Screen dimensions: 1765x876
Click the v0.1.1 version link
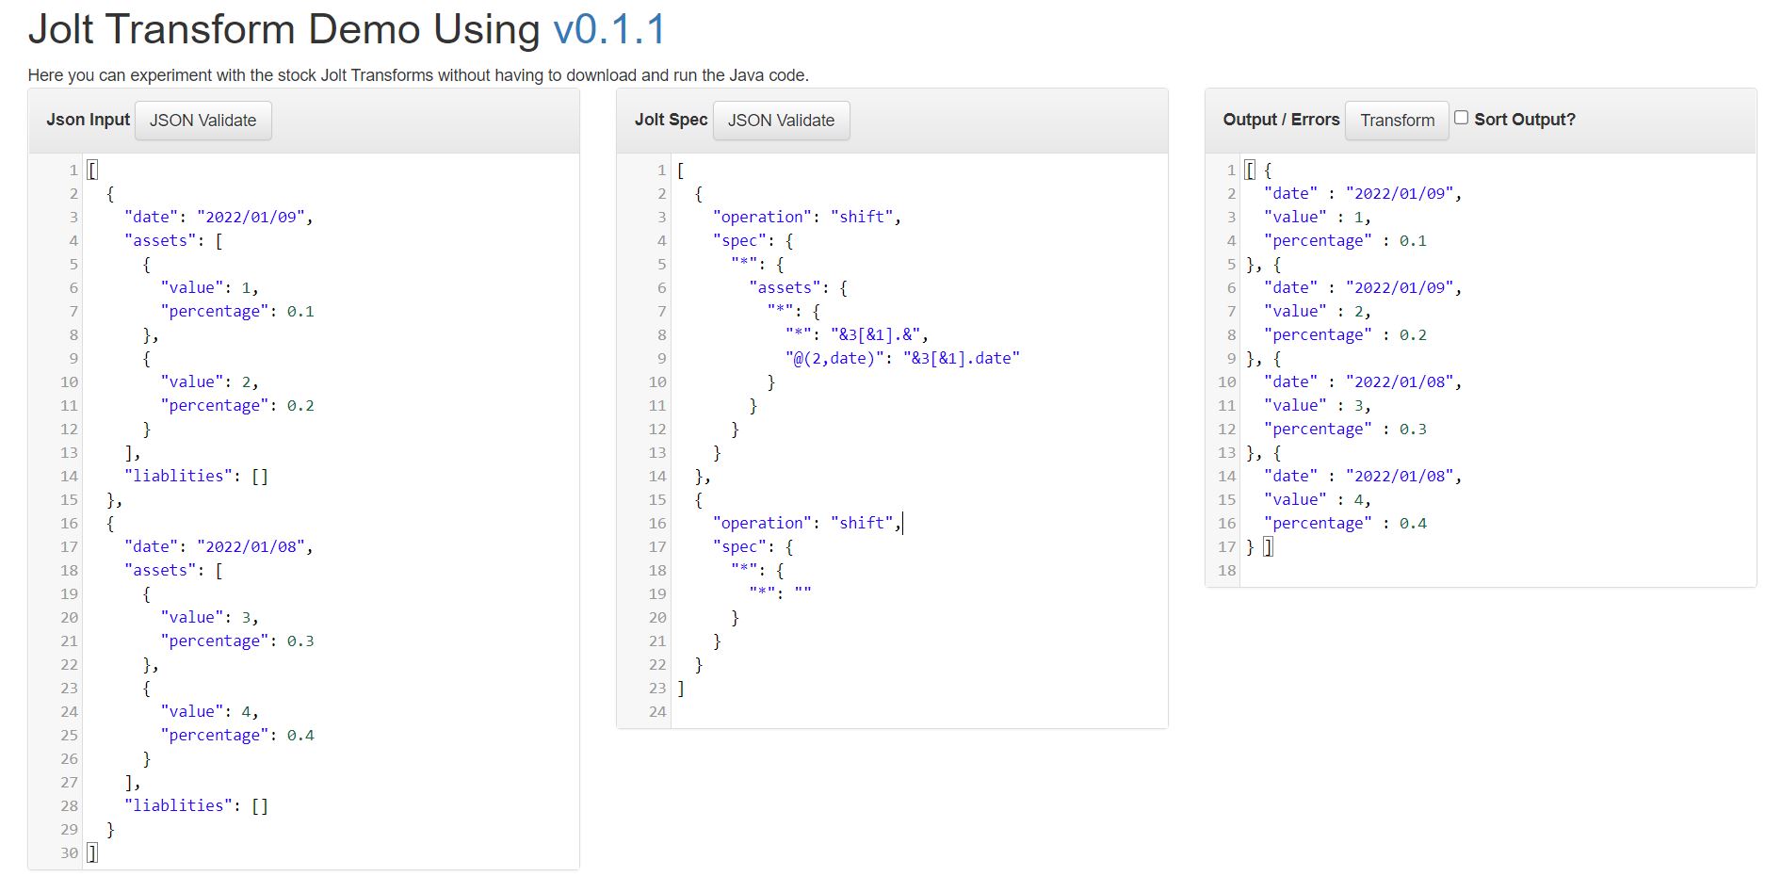[x=609, y=29]
